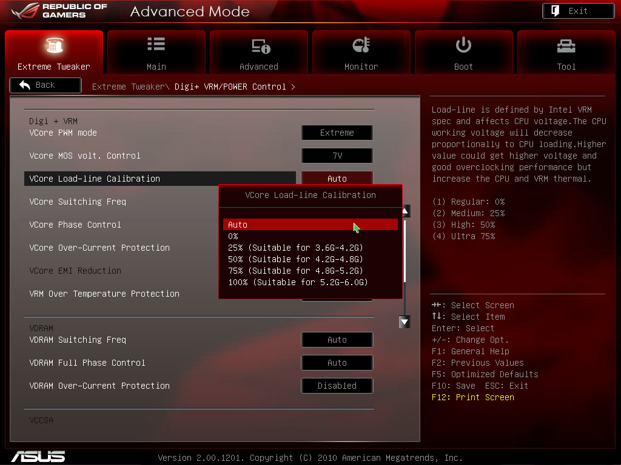Open VDRAM Switching Freq Auto dropdown

point(337,340)
